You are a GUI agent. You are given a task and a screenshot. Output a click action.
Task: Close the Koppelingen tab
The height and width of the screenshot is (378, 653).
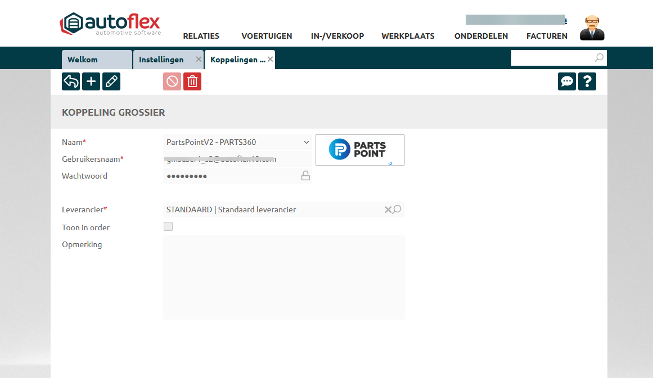[271, 60]
